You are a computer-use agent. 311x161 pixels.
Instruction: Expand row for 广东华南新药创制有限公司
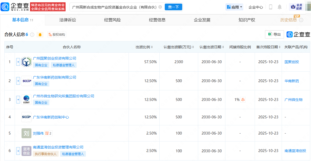point(18,81)
